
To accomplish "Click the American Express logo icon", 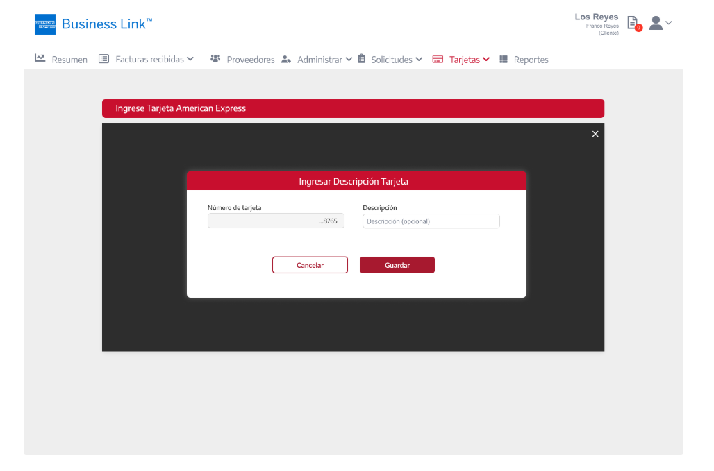I will [45, 24].
